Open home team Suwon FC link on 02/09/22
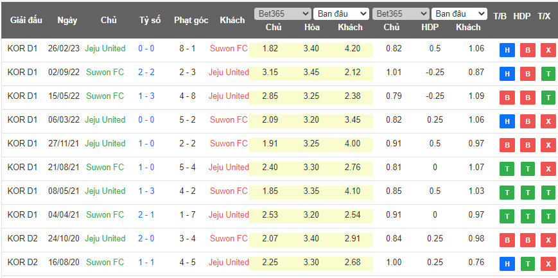 pos(105,72)
